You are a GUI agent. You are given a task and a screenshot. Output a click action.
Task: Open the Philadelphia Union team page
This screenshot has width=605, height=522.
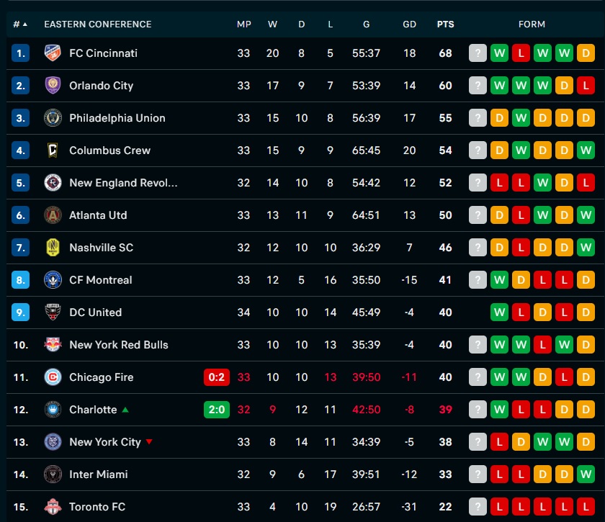(x=117, y=117)
